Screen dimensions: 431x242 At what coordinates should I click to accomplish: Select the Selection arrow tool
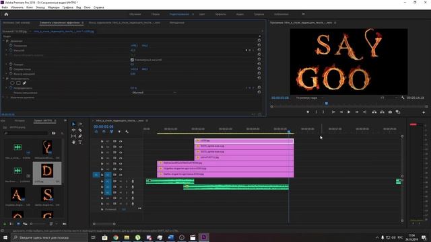(73, 124)
